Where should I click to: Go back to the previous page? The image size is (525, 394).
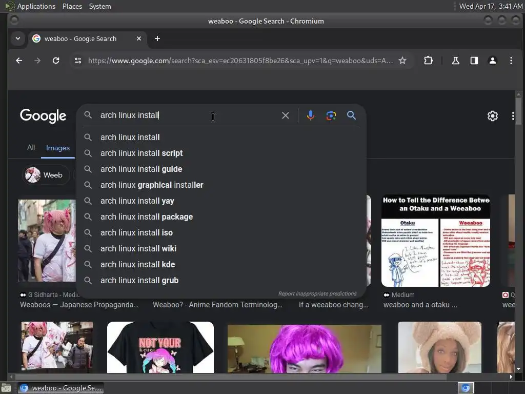pyautogui.click(x=19, y=61)
